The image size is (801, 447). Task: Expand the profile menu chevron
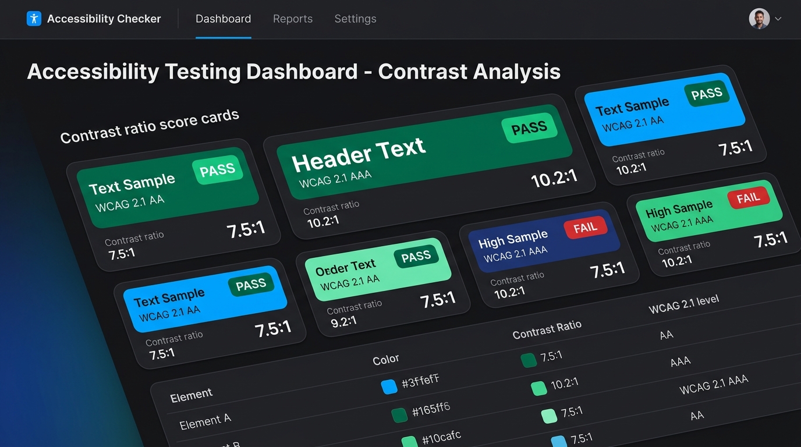[x=778, y=19]
